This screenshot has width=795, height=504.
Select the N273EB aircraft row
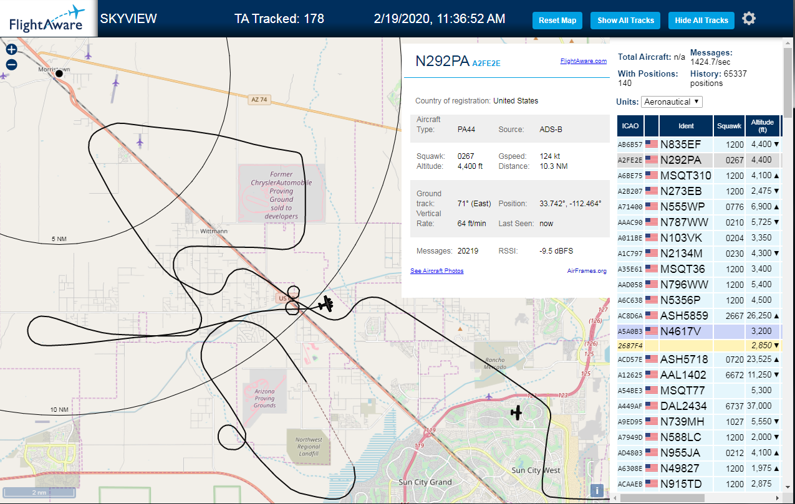(x=699, y=191)
